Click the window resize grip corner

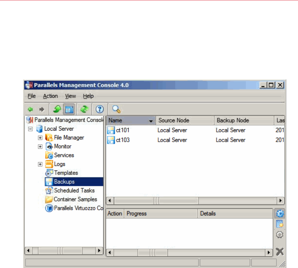click(282, 264)
